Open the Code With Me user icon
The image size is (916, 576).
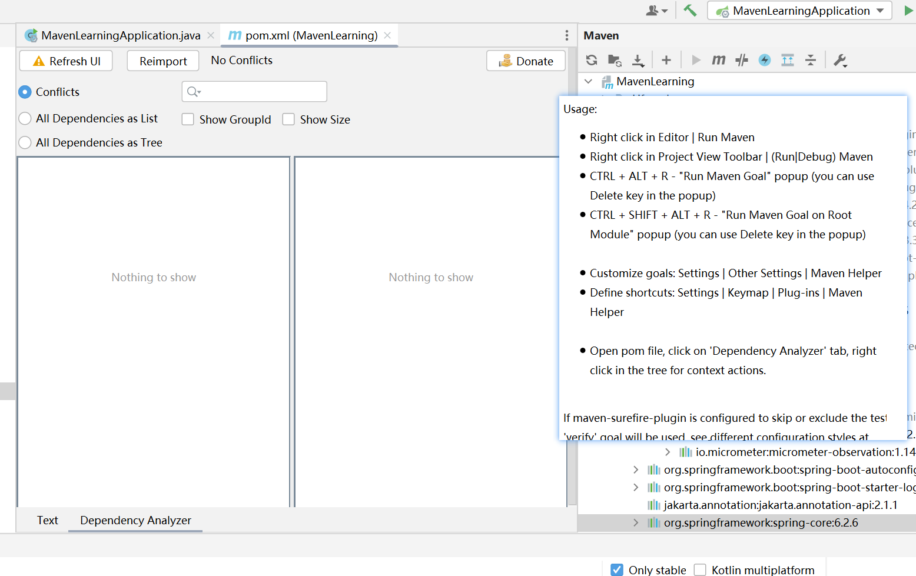(x=656, y=11)
